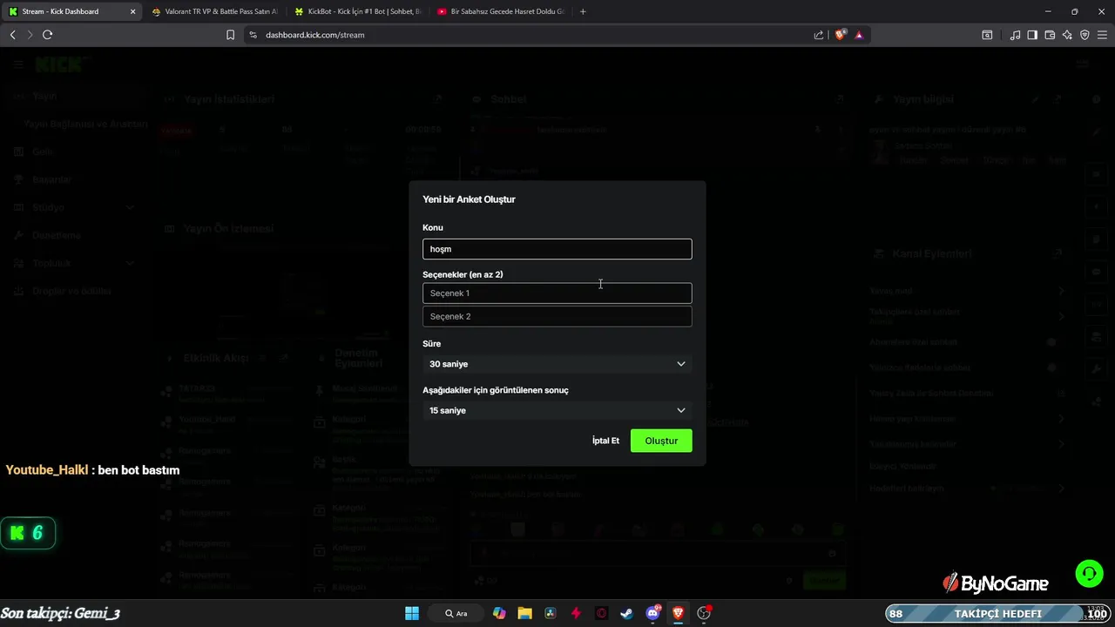Click the green headset support bubble

[x=1089, y=573]
